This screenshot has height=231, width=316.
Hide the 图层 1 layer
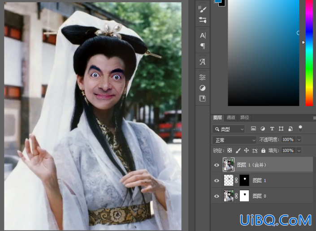[x=216, y=181]
